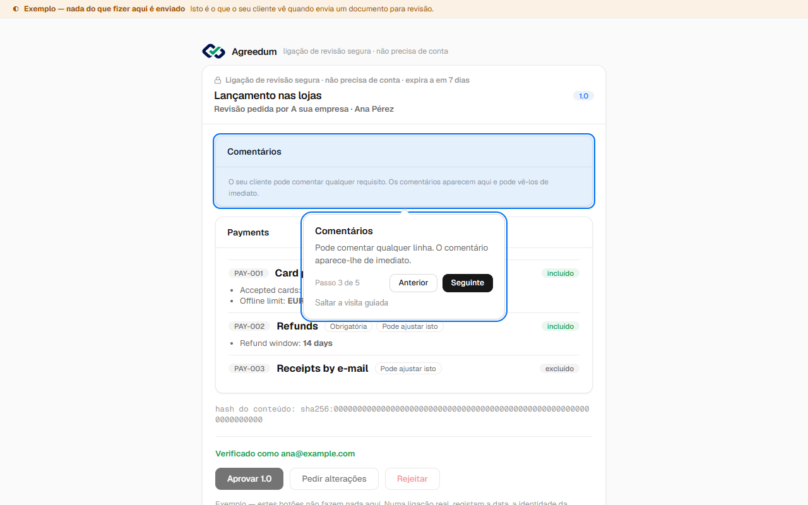Click the Comentários heading in highlighted panel
The height and width of the screenshot is (505, 808).
point(254,151)
